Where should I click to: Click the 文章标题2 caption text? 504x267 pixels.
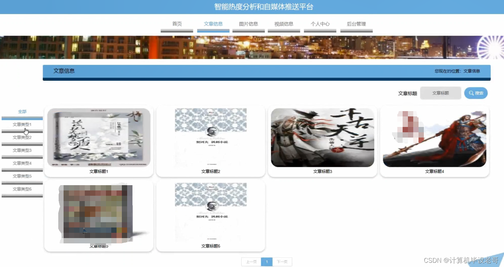[211, 171]
